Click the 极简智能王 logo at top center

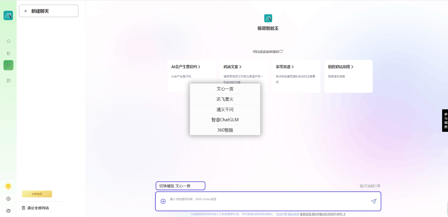tap(268, 18)
